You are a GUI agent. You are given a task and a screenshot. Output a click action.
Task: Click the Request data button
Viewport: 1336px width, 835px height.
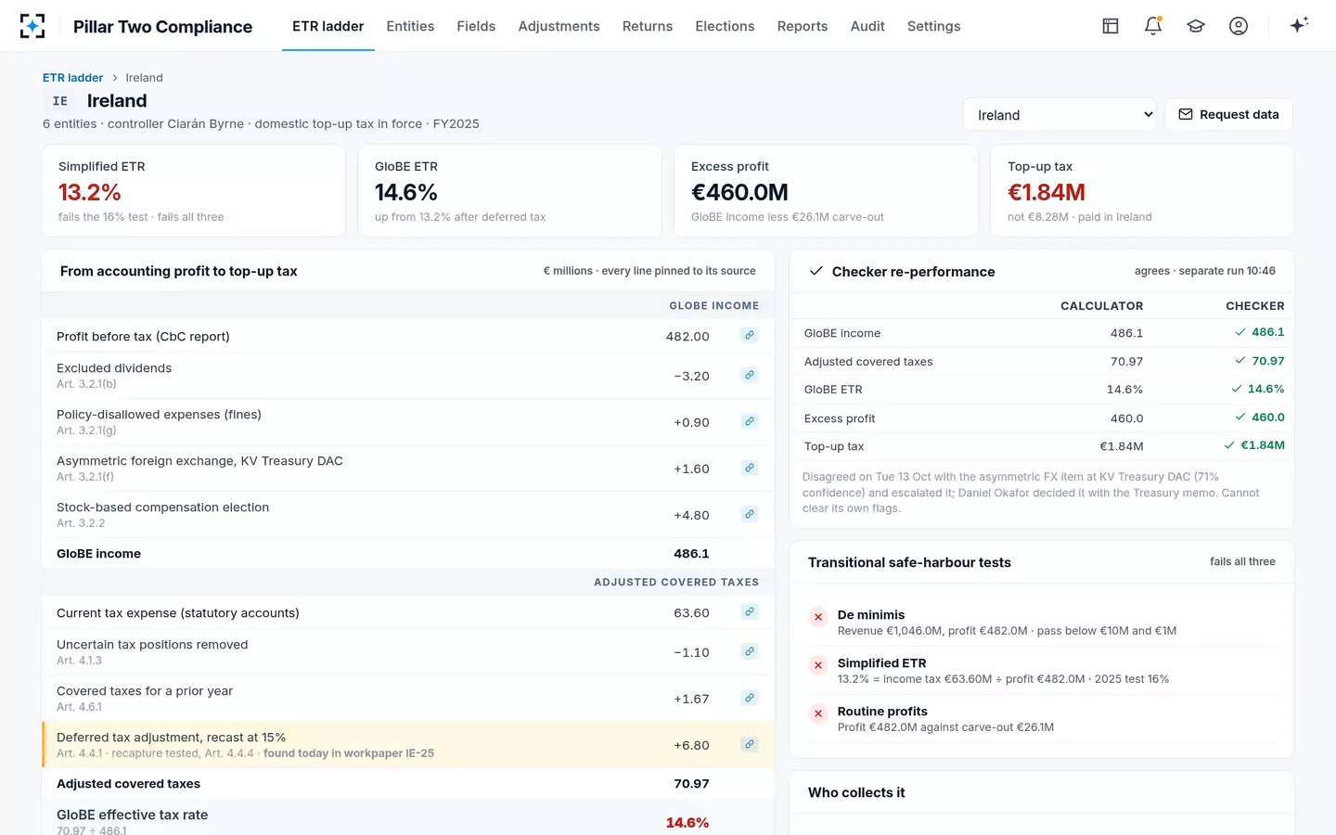click(x=1228, y=115)
